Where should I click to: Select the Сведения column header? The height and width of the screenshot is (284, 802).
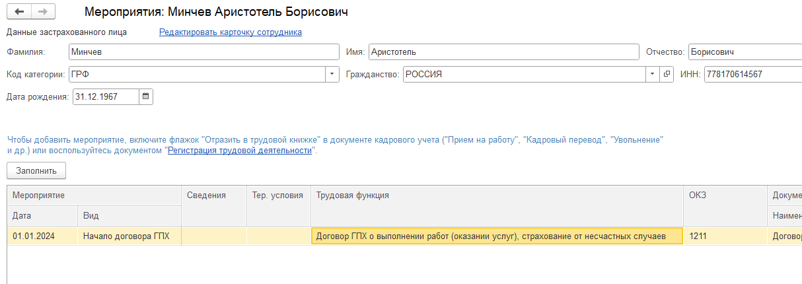coord(214,195)
